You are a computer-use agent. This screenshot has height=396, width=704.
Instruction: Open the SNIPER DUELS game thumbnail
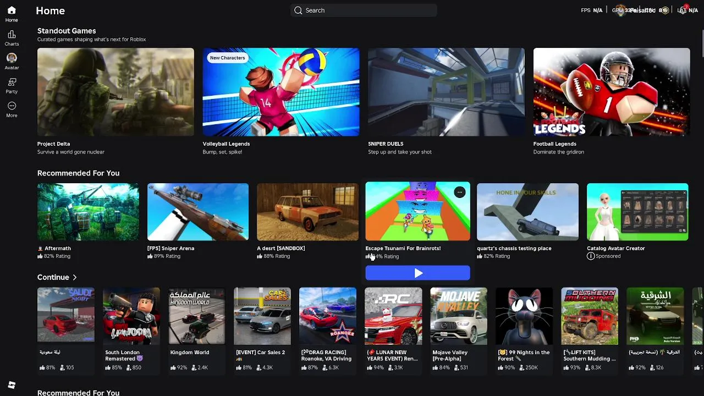tap(446, 92)
